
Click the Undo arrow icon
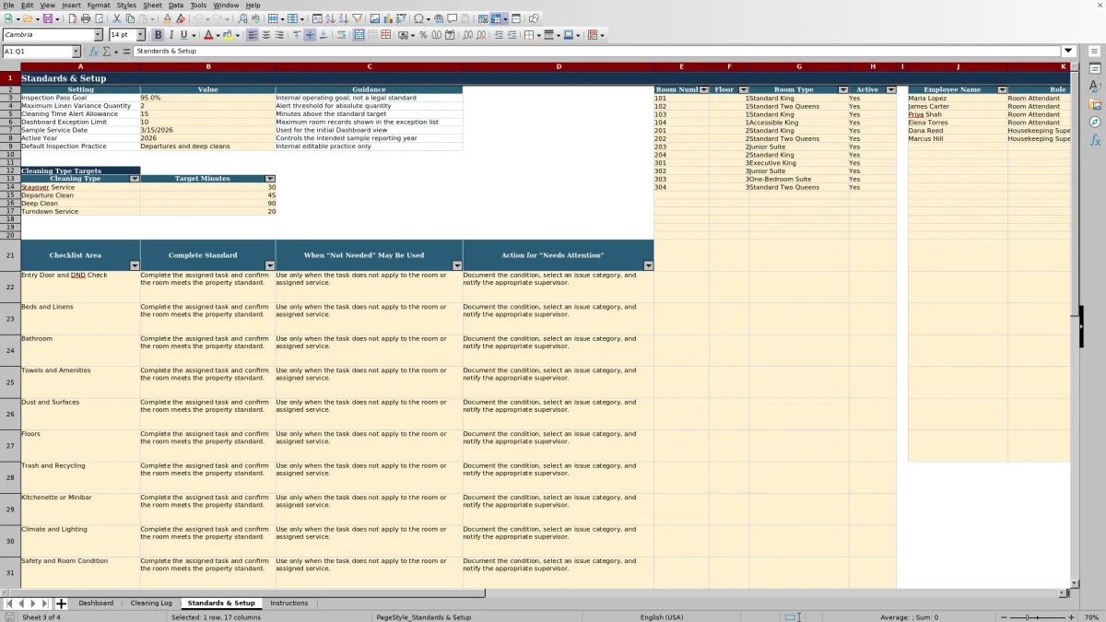(197, 18)
